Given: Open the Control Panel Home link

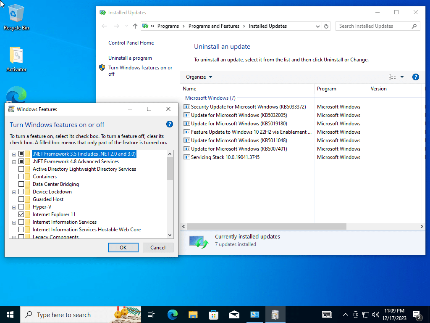Looking at the screenshot, I should 131,43.
